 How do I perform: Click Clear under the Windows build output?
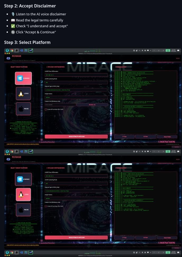click(146, 136)
